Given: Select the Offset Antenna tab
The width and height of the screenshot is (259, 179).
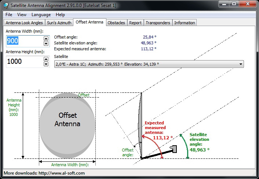Looking at the screenshot, I should [x=90, y=22].
